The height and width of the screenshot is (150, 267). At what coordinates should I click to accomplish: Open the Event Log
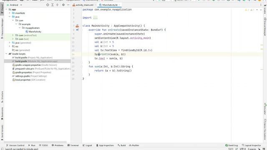click(x=232, y=145)
